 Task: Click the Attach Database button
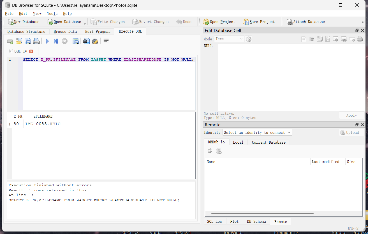coord(306,22)
